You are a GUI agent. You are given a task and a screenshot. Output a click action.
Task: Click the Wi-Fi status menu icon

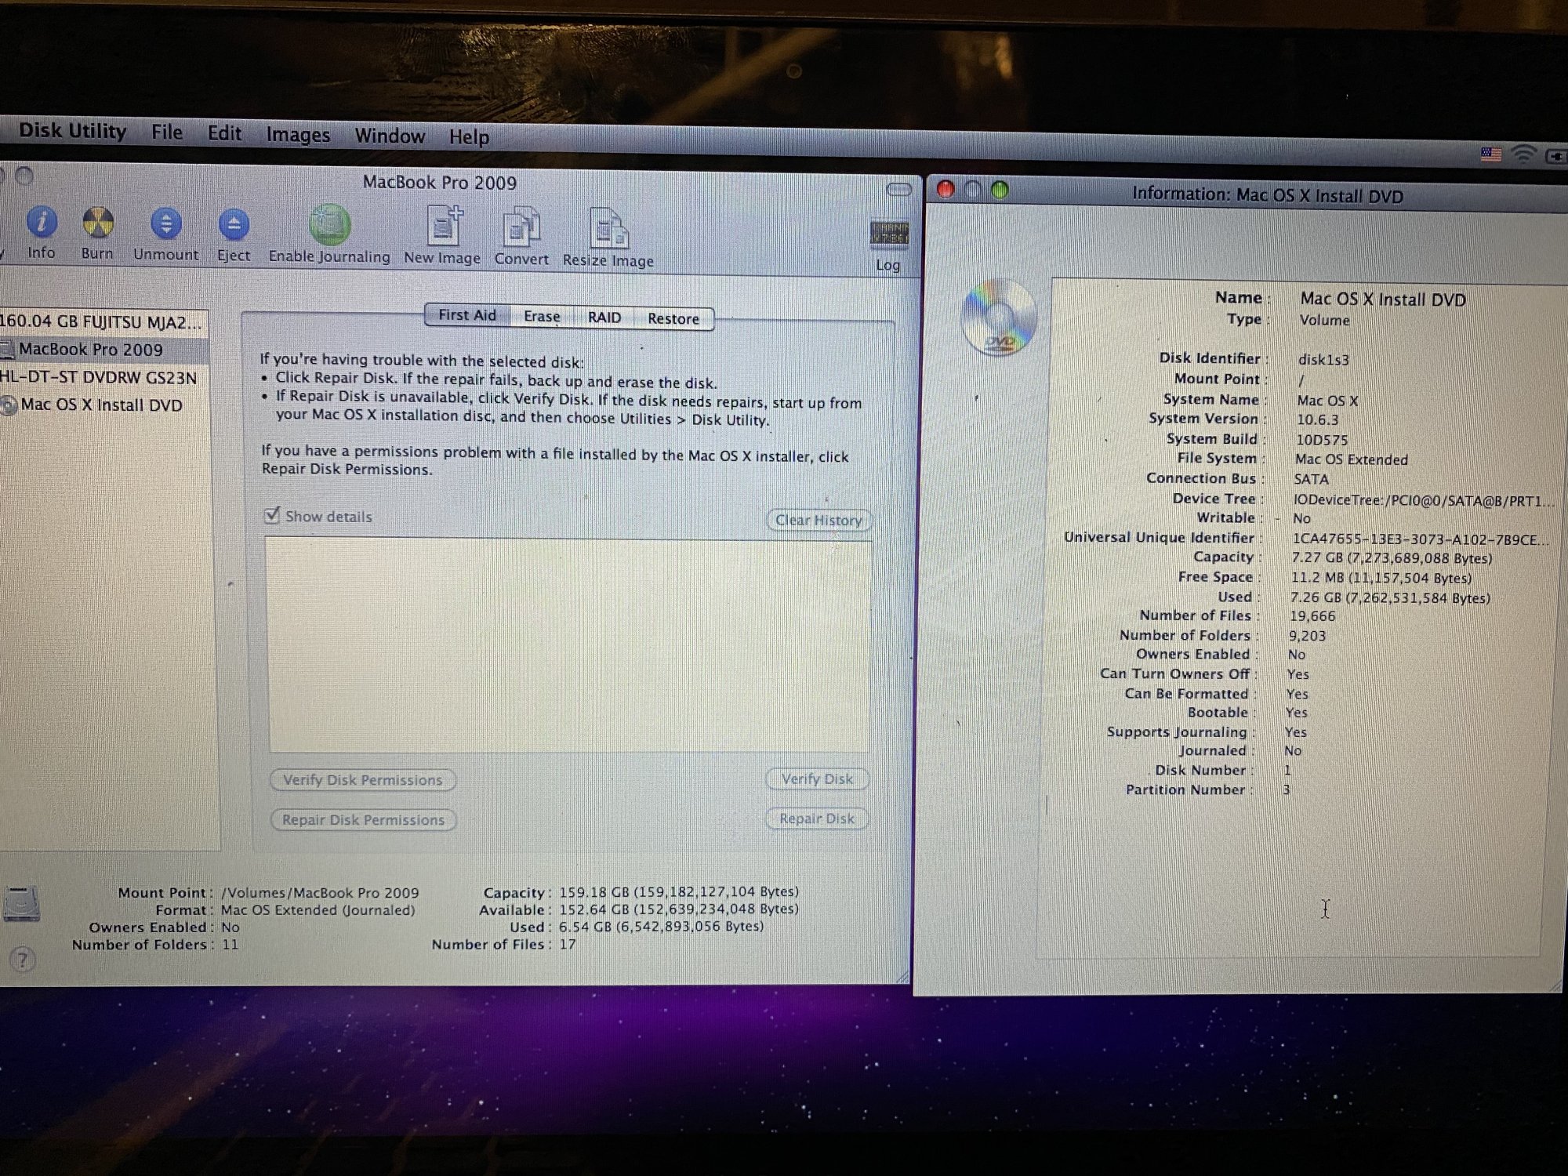[x=1523, y=154]
